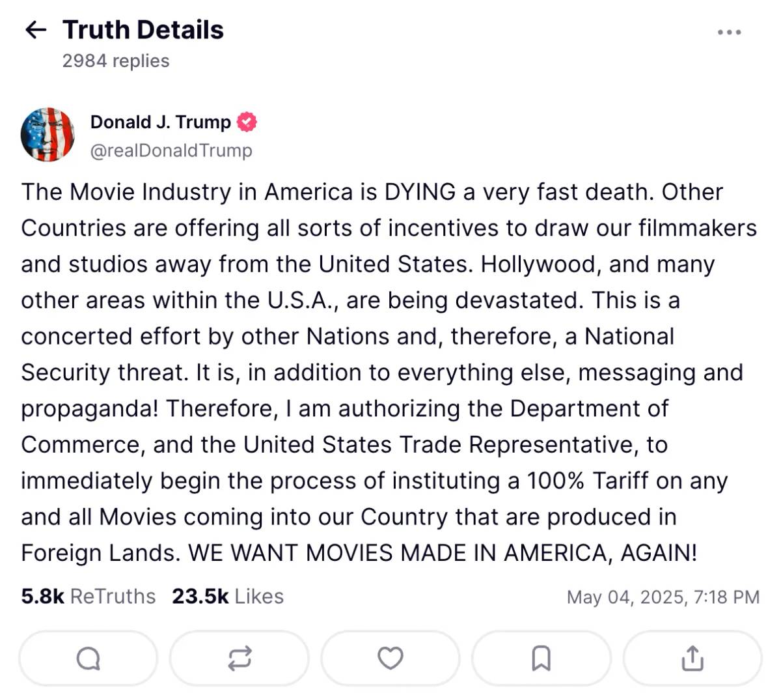Go back using the left arrow

pyautogui.click(x=35, y=30)
